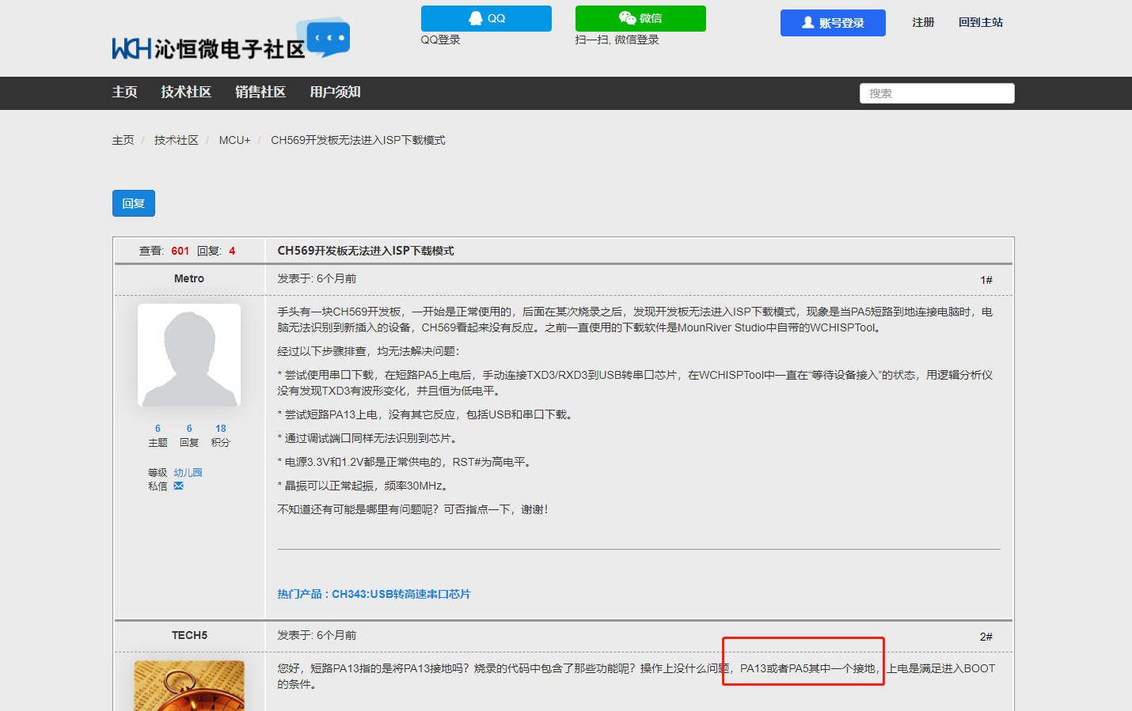Click MCU+ in the breadcrumb trail
This screenshot has height=711, width=1132.
click(234, 139)
